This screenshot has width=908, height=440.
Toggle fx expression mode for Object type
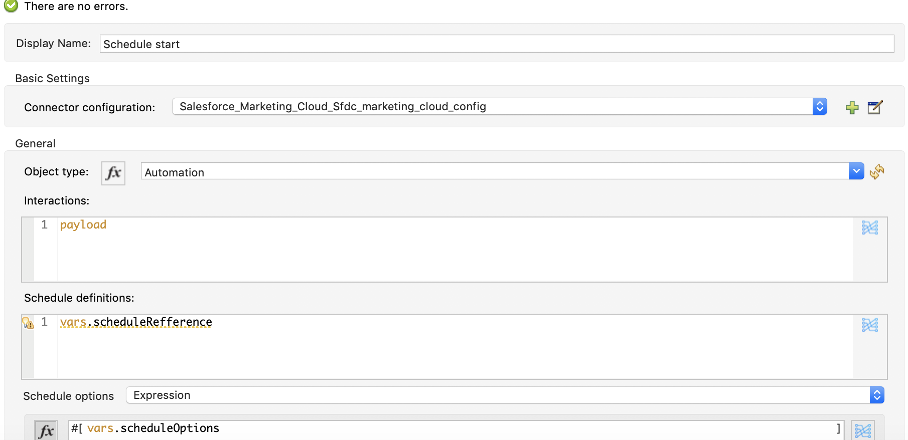pos(113,173)
